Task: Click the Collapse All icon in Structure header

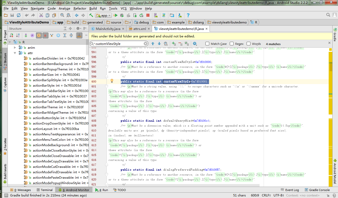Action: click(x=70, y=29)
